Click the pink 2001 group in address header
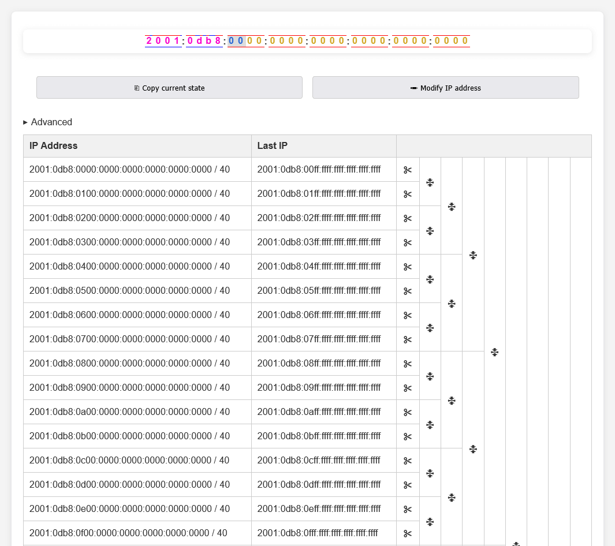 pos(163,41)
